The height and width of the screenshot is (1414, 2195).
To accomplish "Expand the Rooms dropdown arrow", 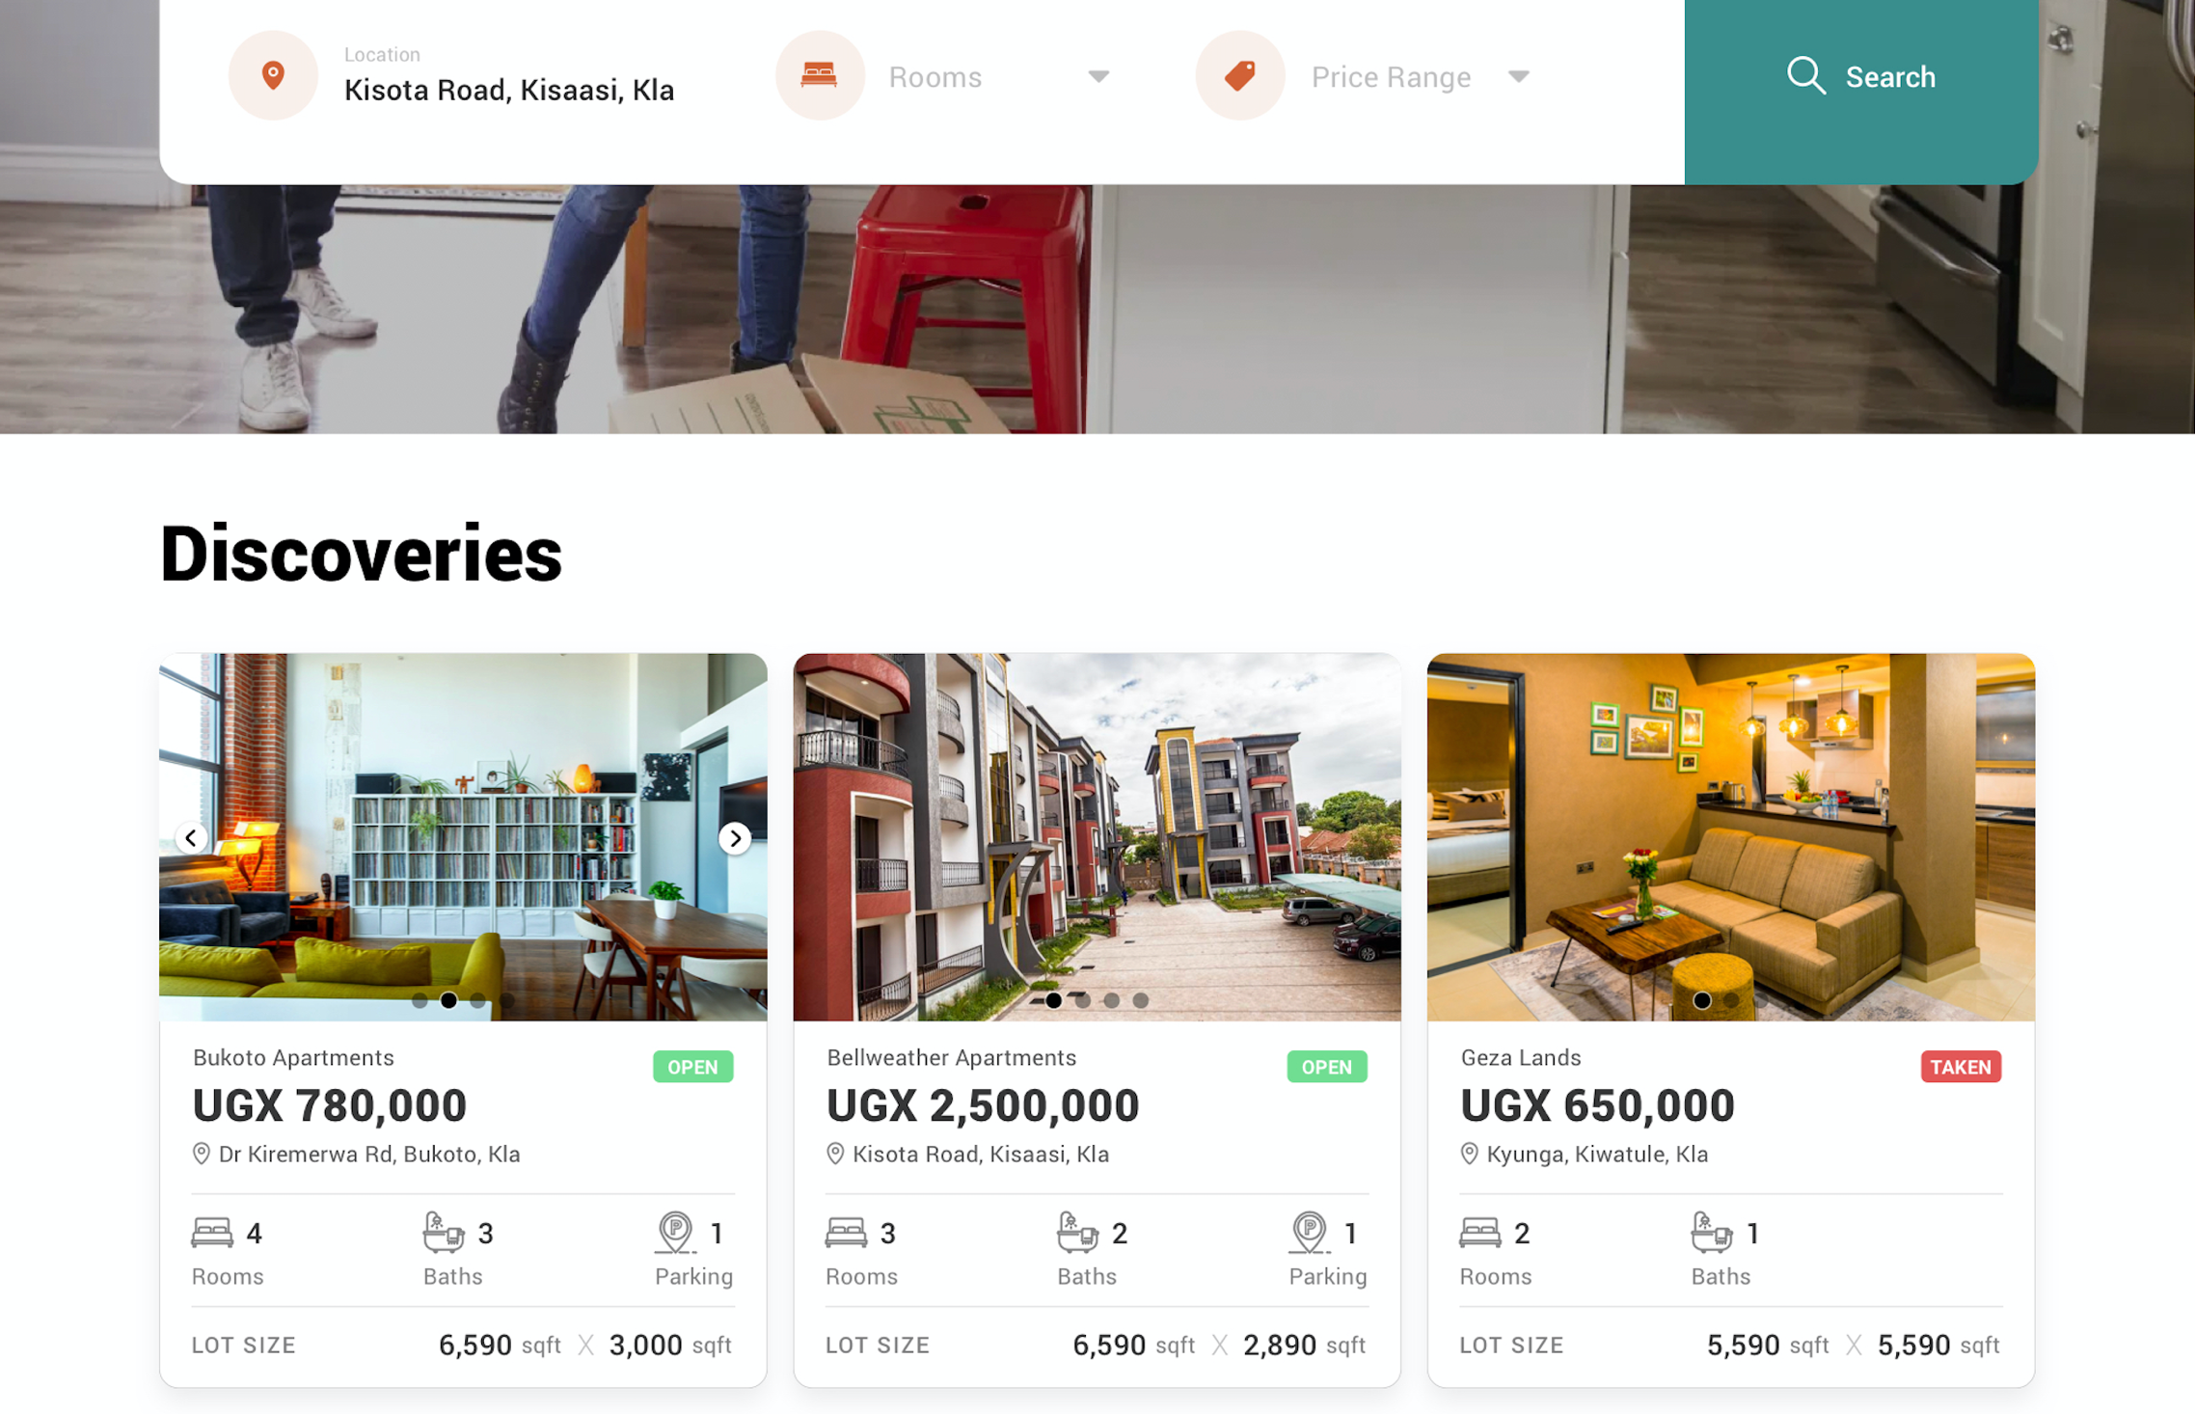I will [1098, 76].
